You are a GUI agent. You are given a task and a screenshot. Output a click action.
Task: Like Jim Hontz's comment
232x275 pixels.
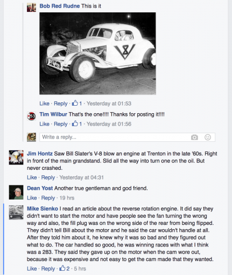tap(32, 177)
